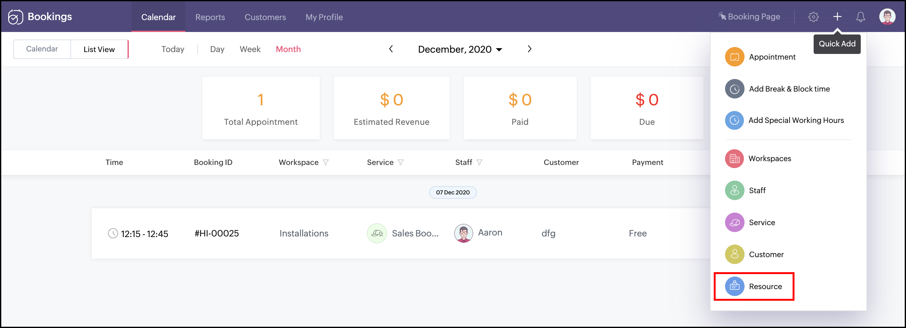
Task: Open booking #HI-00025 row
Action: (x=217, y=234)
